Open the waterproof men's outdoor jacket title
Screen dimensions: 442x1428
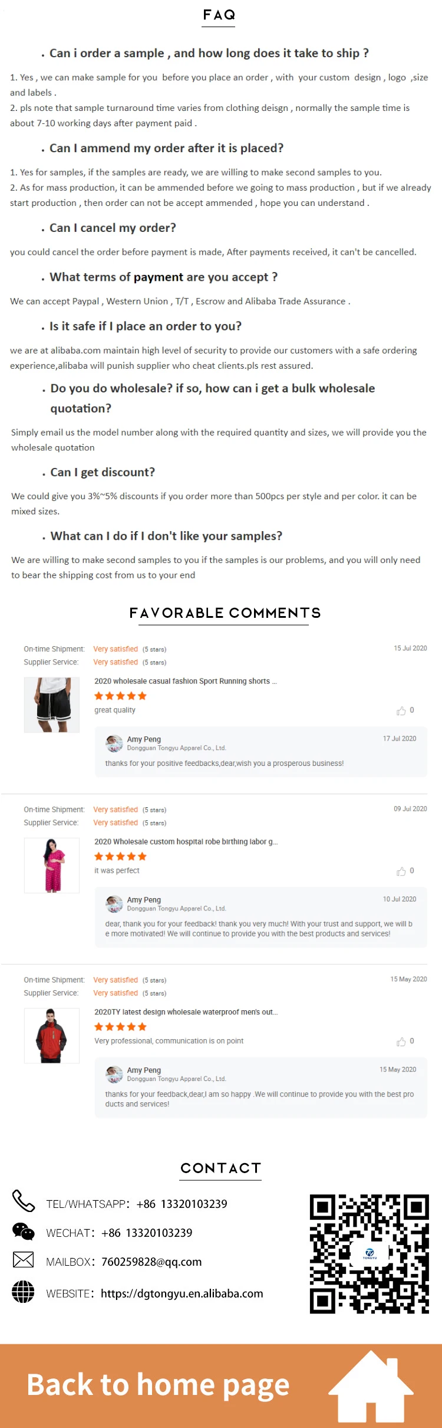186,1012
